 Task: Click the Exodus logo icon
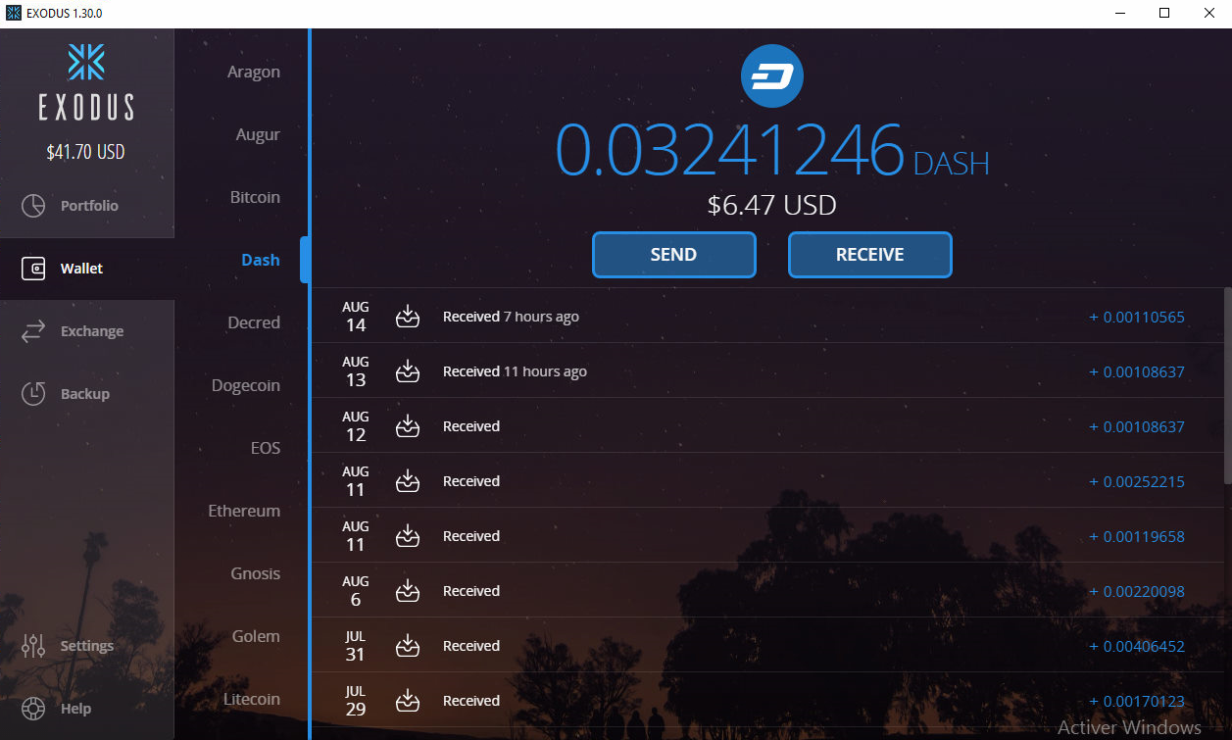[x=86, y=62]
